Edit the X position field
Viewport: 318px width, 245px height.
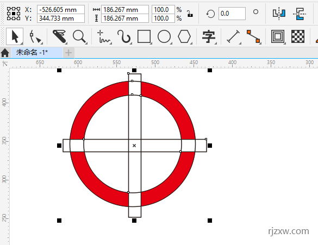pos(61,10)
